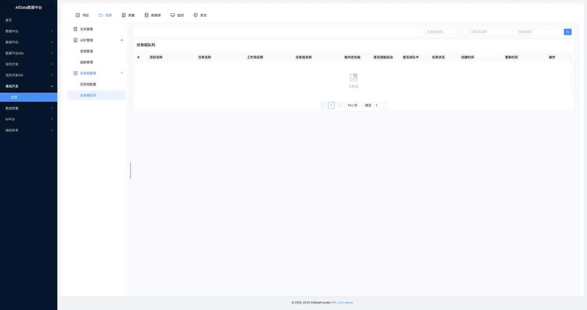Select the 资源 tab label
The image size is (587, 310).
pyautogui.click(x=109, y=15)
